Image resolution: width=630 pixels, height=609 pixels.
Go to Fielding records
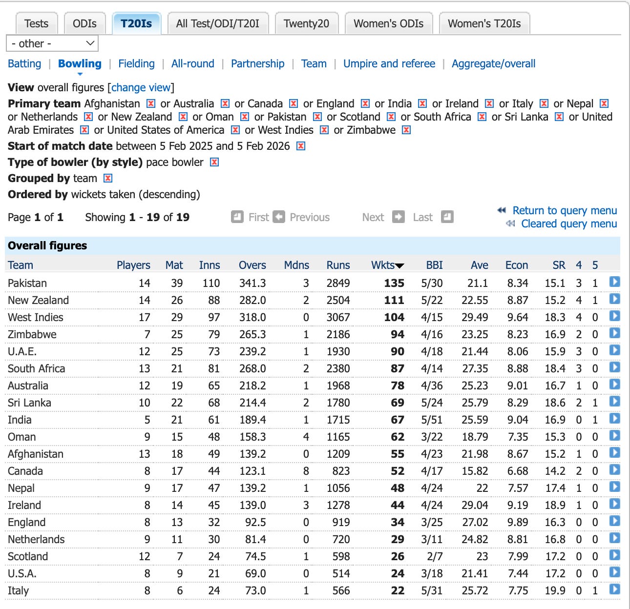pyautogui.click(x=136, y=63)
